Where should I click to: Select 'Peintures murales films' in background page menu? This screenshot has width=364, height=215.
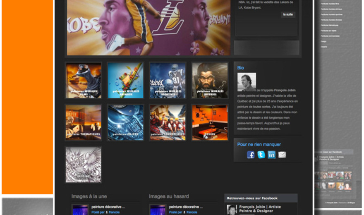pos(330,4)
